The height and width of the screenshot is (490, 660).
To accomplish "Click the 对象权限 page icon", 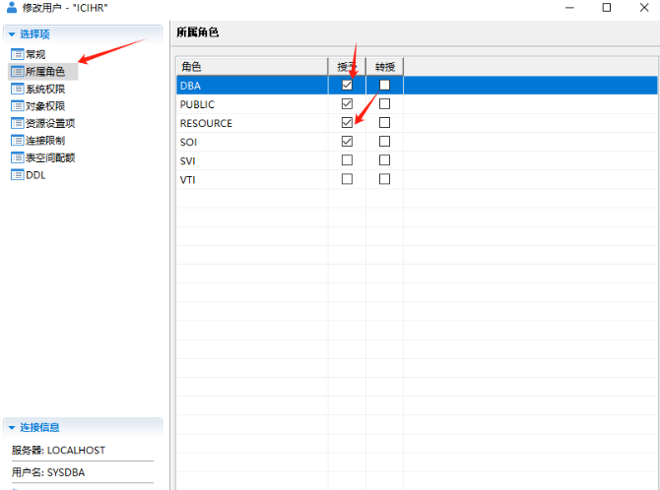I will click(18, 106).
